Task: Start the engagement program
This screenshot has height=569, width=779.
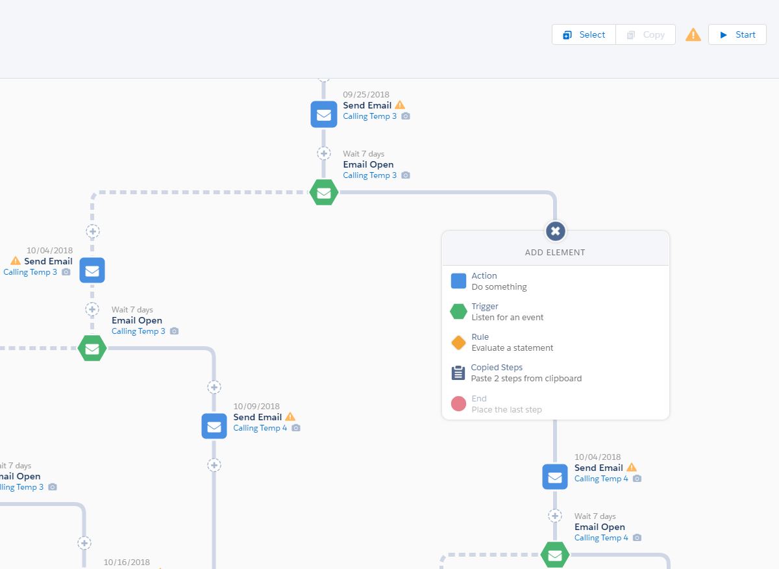Action: (737, 34)
